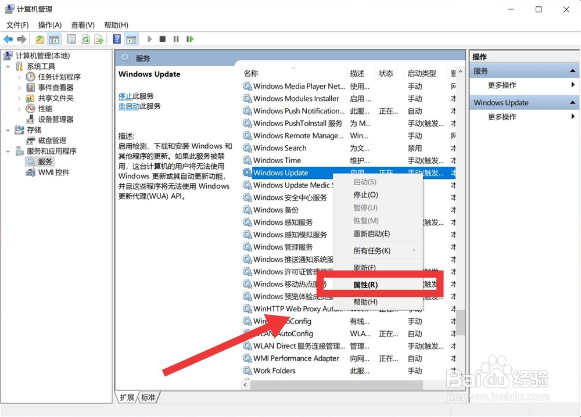
Task: Click the horizontal scrollbar left arrow
Action: [245, 385]
